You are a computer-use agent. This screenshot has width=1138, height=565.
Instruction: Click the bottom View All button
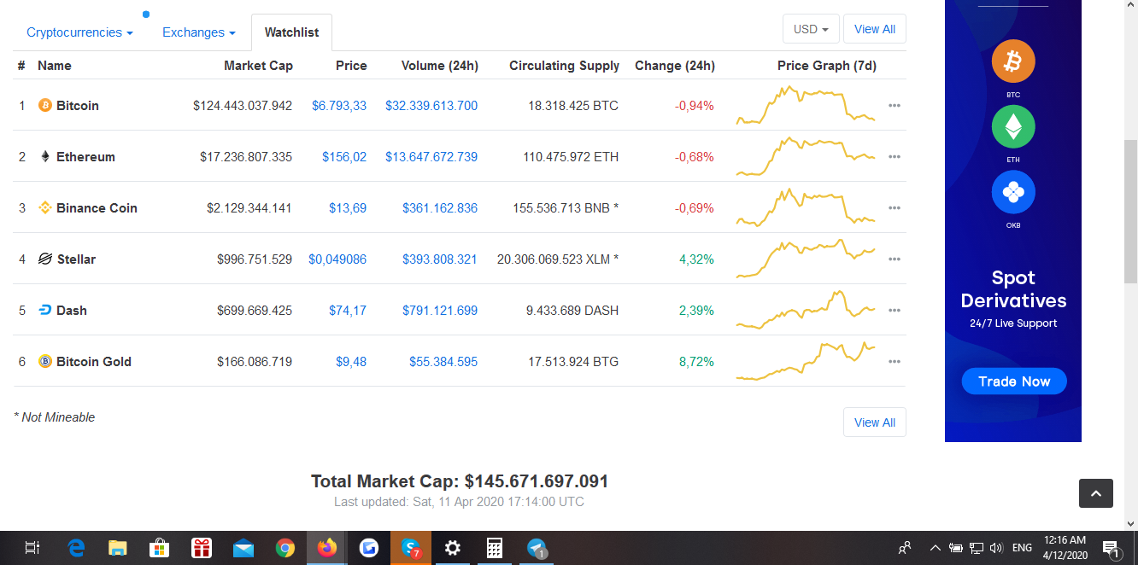[x=875, y=422]
